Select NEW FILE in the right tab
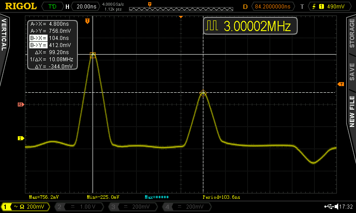This screenshot has height=213, width=356. [352, 111]
